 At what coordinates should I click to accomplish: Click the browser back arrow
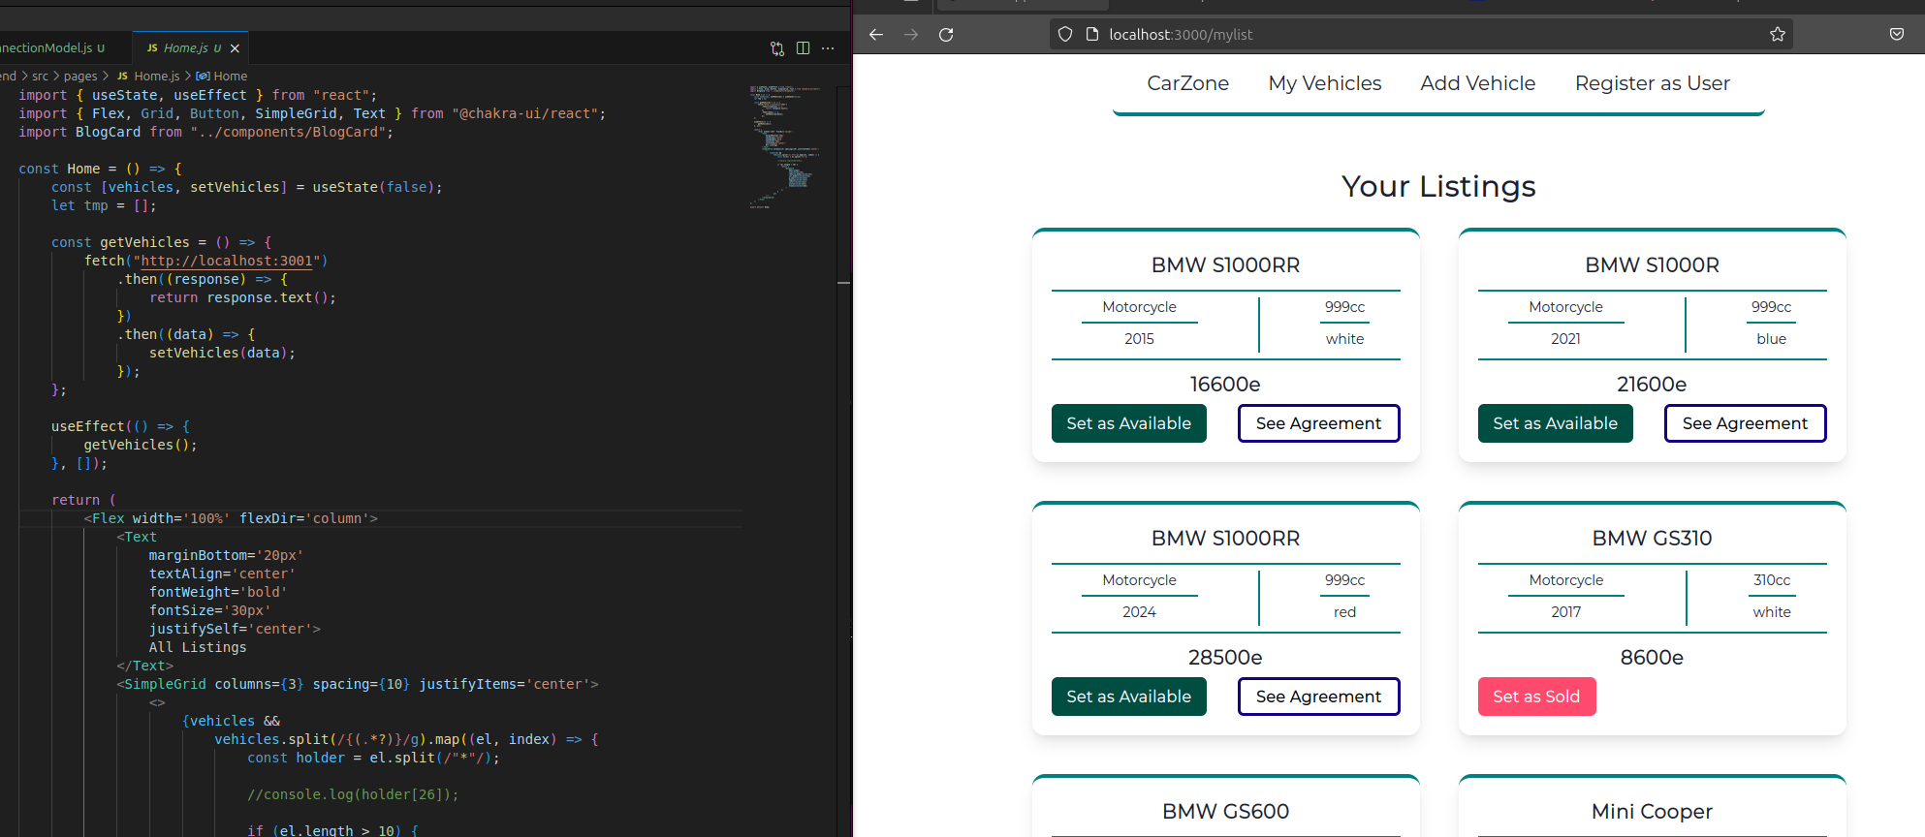pyautogui.click(x=876, y=35)
